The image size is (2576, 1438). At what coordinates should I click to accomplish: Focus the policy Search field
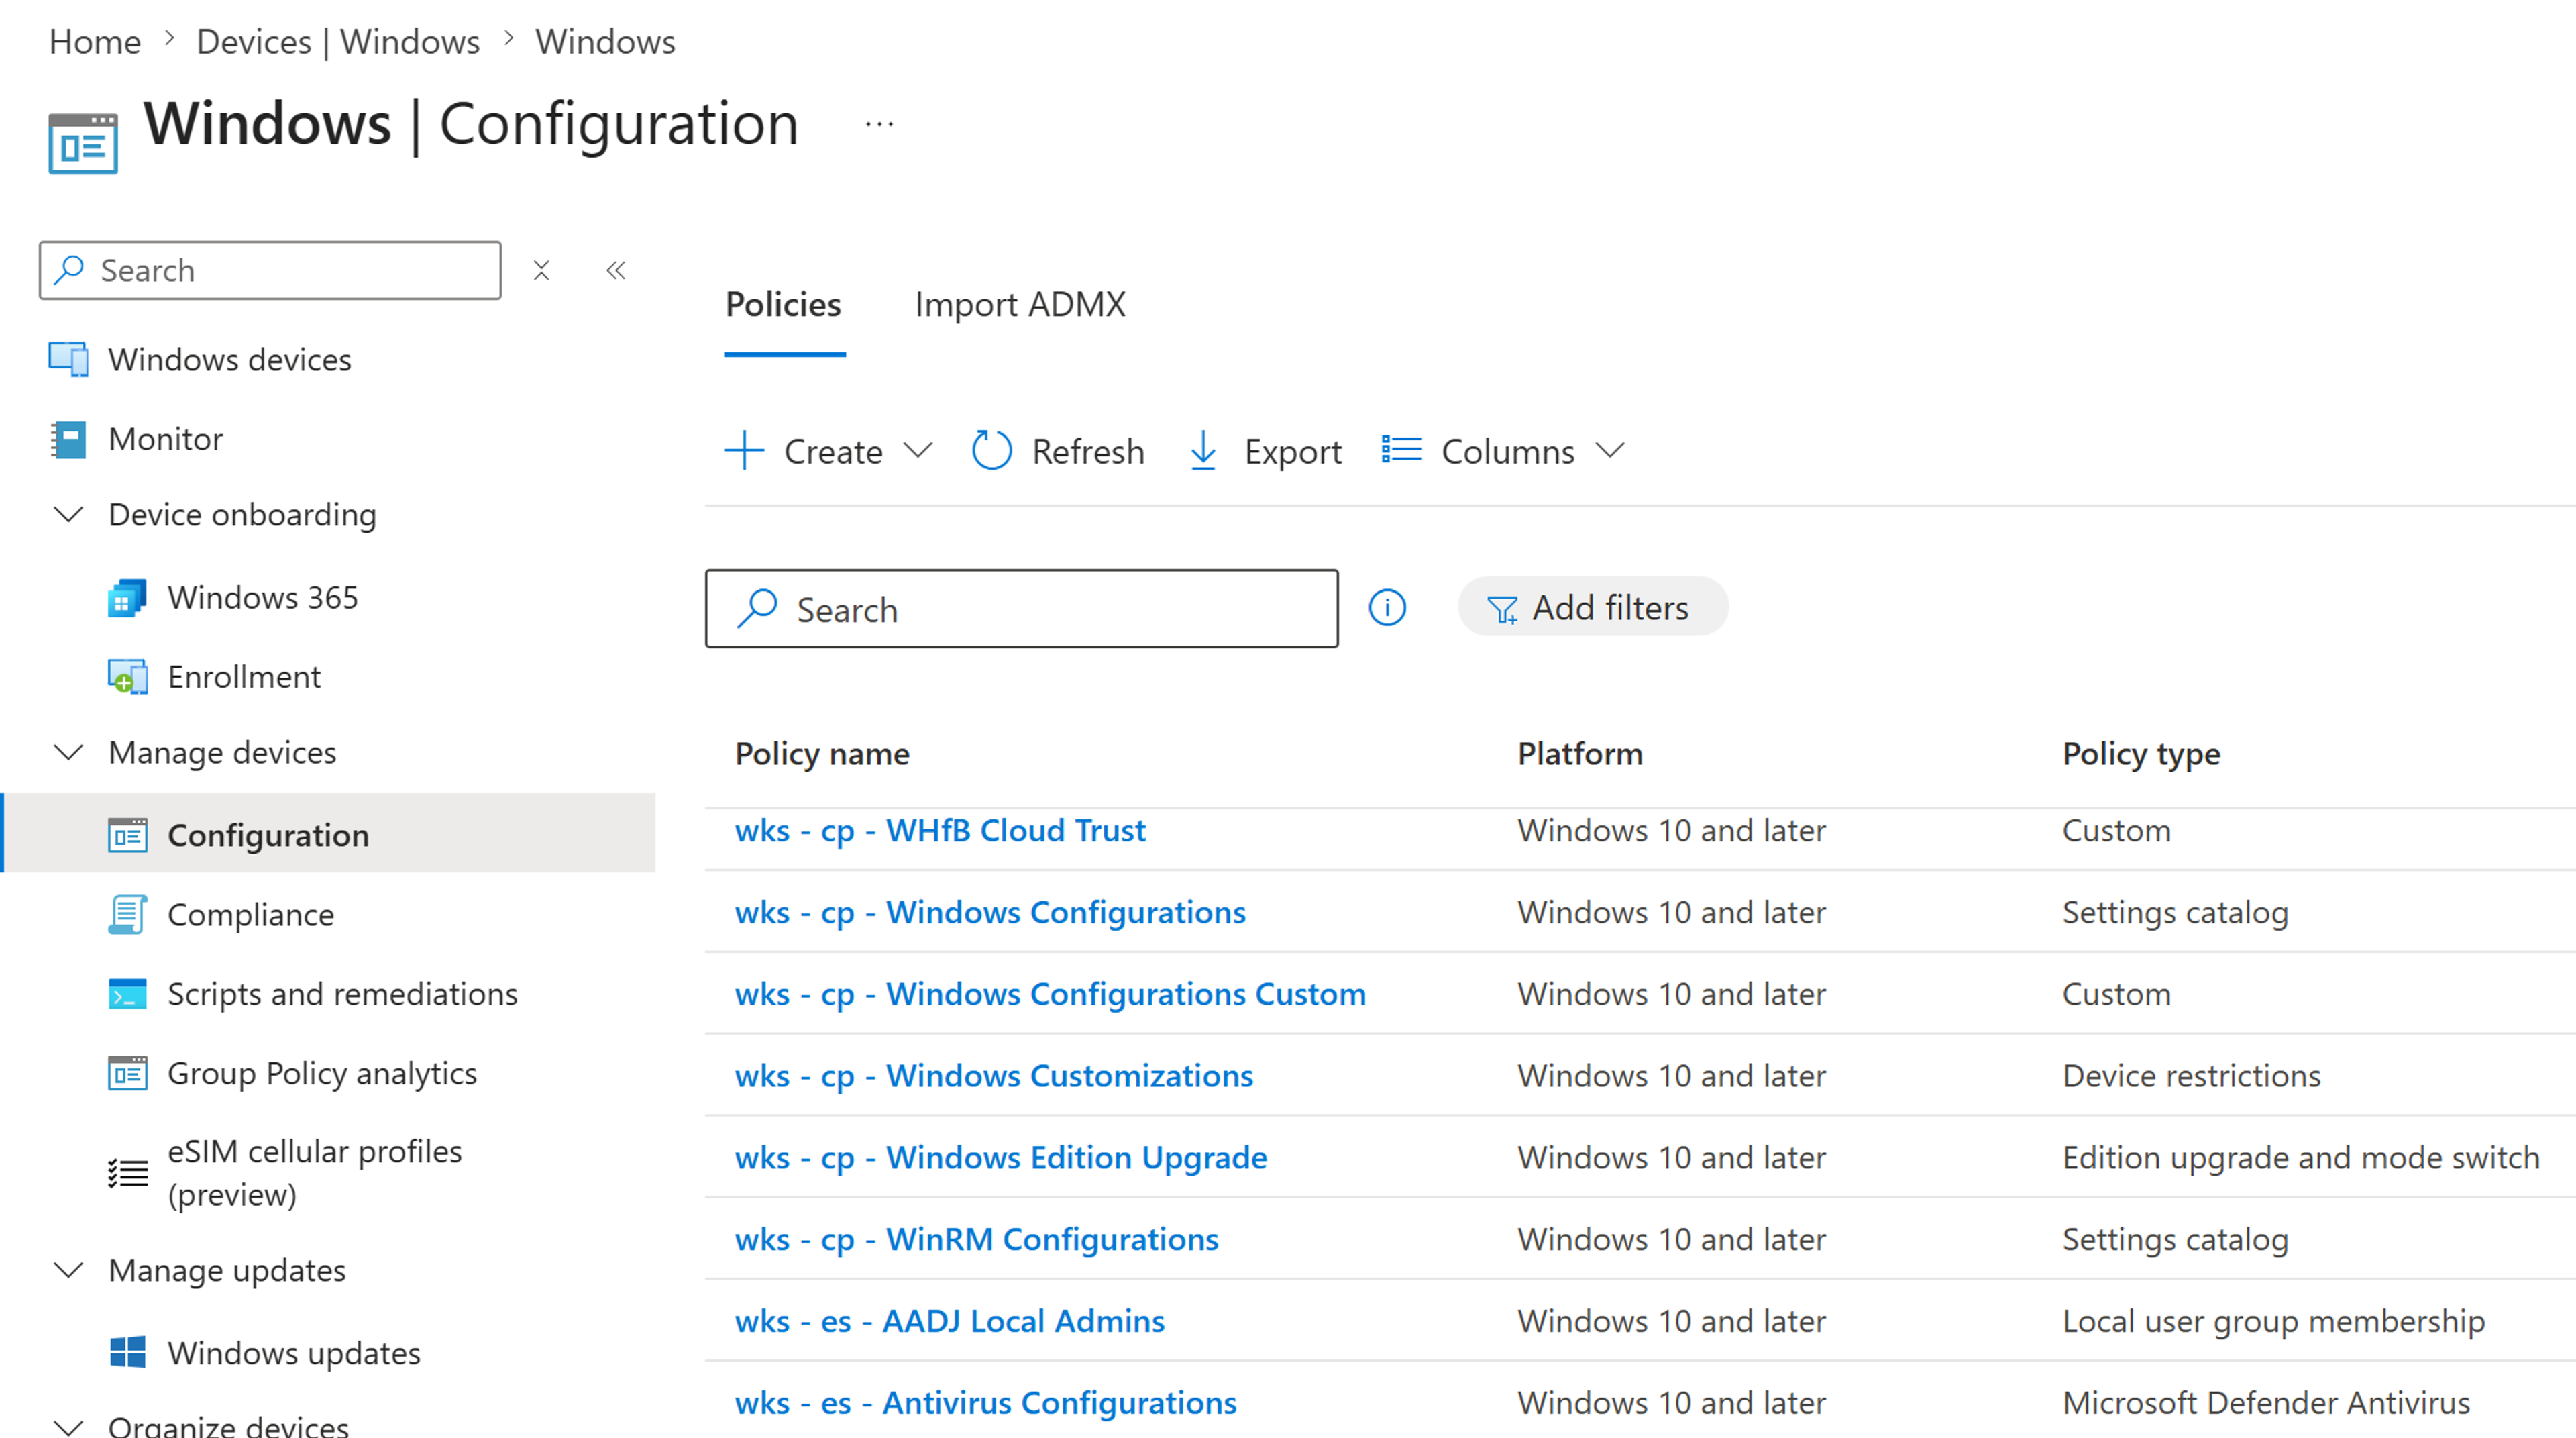pyautogui.click(x=1021, y=609)
